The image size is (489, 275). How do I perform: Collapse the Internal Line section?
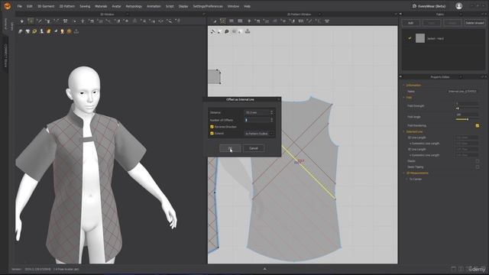(x=404, y=132)
